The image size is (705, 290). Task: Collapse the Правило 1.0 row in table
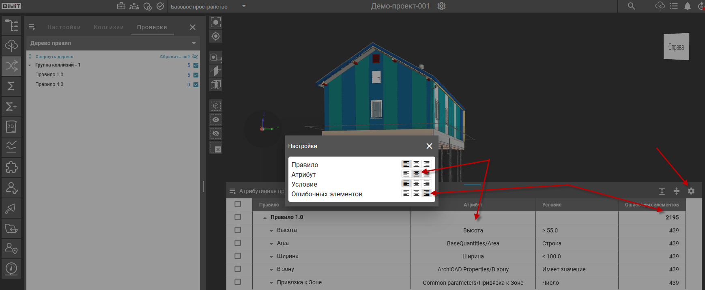tap(265, 218)
